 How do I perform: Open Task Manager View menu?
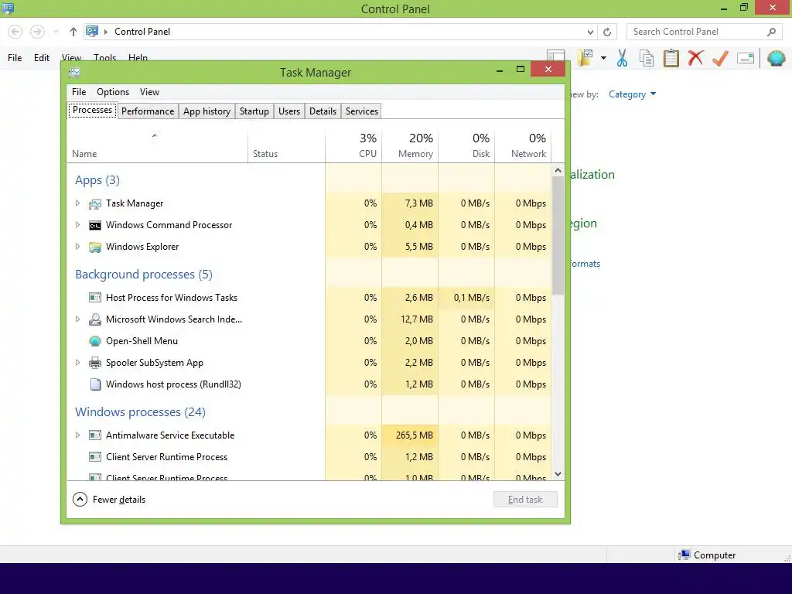(149, 92)
